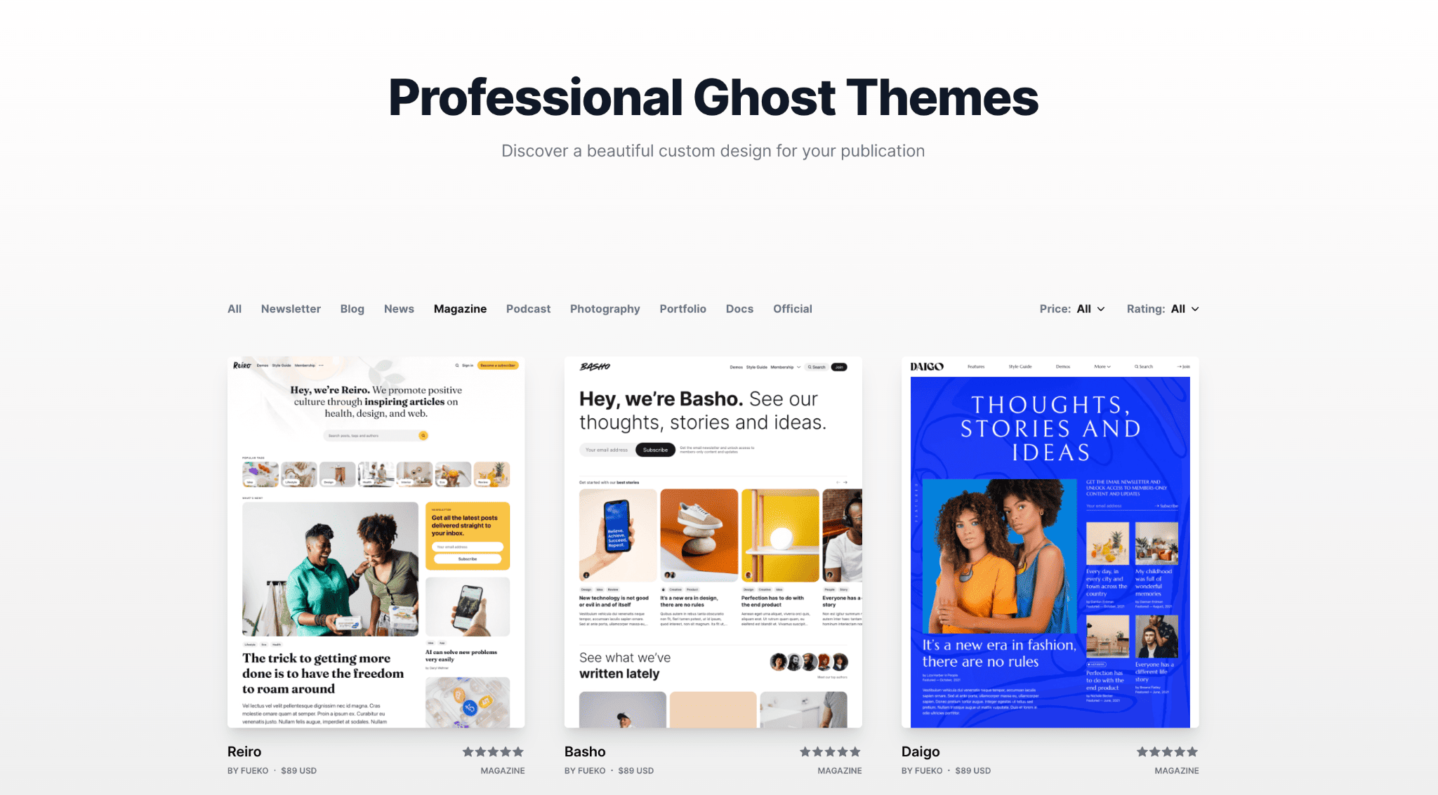
Task: Toggle the Podcast category filter
Action: (528, 309)
